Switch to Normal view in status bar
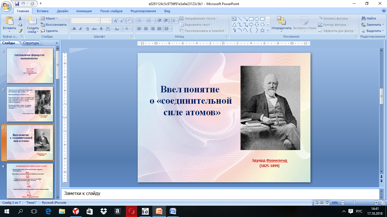This screenshot has height=217, width=387. point(317,203)
